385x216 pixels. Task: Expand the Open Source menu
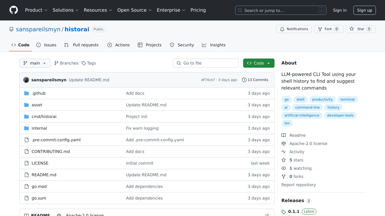pyautogui.click(x=134, y=10)
